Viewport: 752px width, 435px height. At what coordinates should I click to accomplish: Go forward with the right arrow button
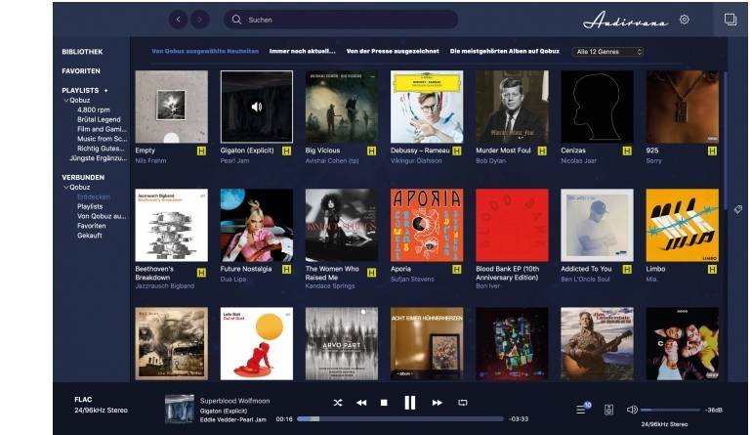200,20
